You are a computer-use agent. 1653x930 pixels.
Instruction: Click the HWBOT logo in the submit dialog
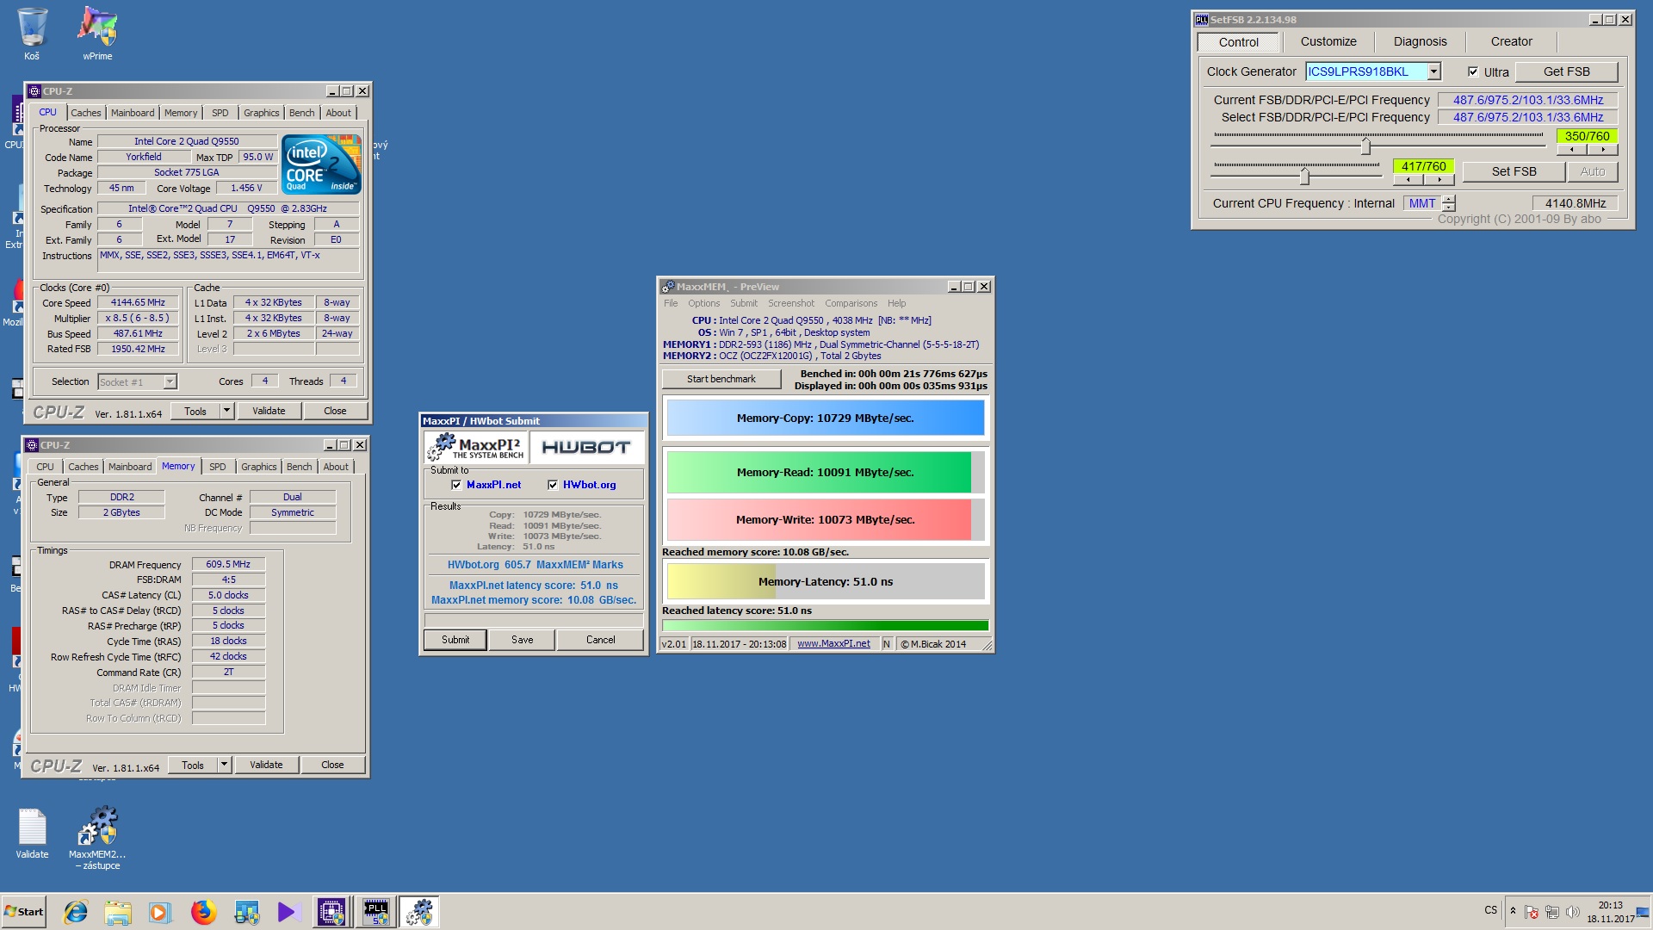click(x=586, y=447)
